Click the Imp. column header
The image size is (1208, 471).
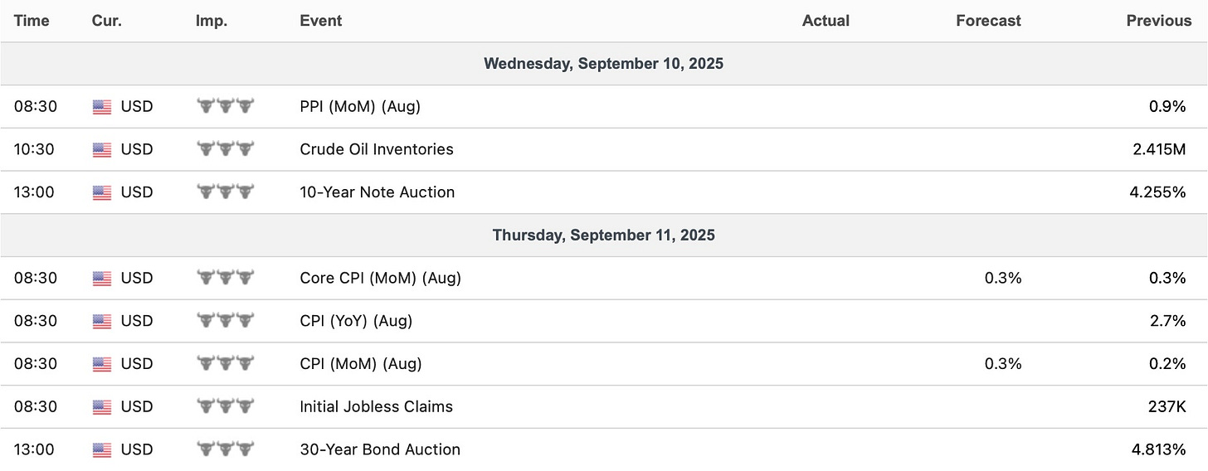coord(211,21)
